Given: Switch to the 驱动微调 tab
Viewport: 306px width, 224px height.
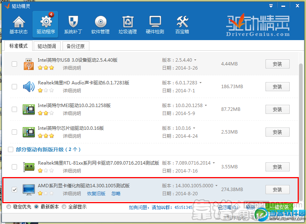Looking at the screenshot, I should pos(47,46).
